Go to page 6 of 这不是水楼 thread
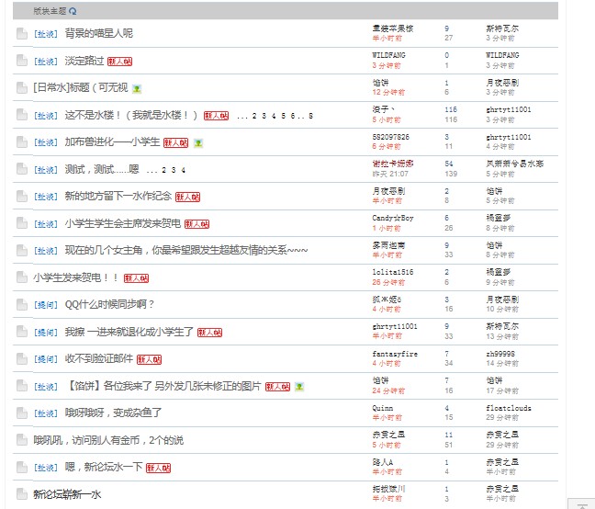 pyautogui.click(x=293, y=116)
